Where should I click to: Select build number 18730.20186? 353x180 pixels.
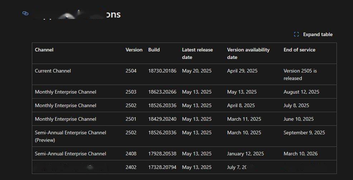click(x=162, y=71)
